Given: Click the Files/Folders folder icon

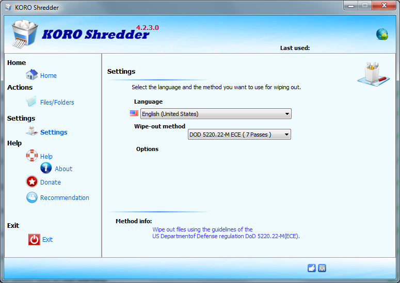Looking at the screenshot, I should tap(31, 102).
